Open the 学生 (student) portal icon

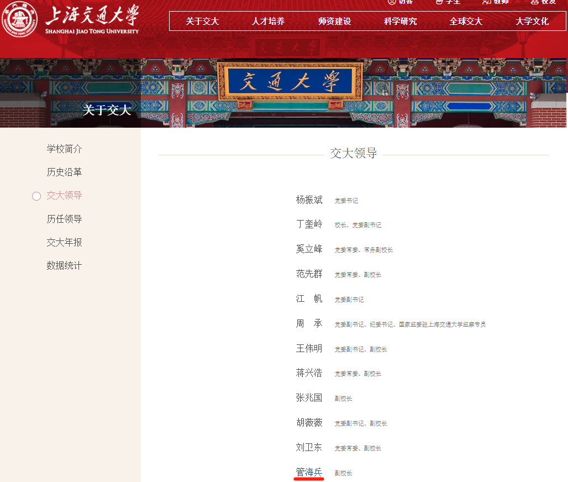449,3
